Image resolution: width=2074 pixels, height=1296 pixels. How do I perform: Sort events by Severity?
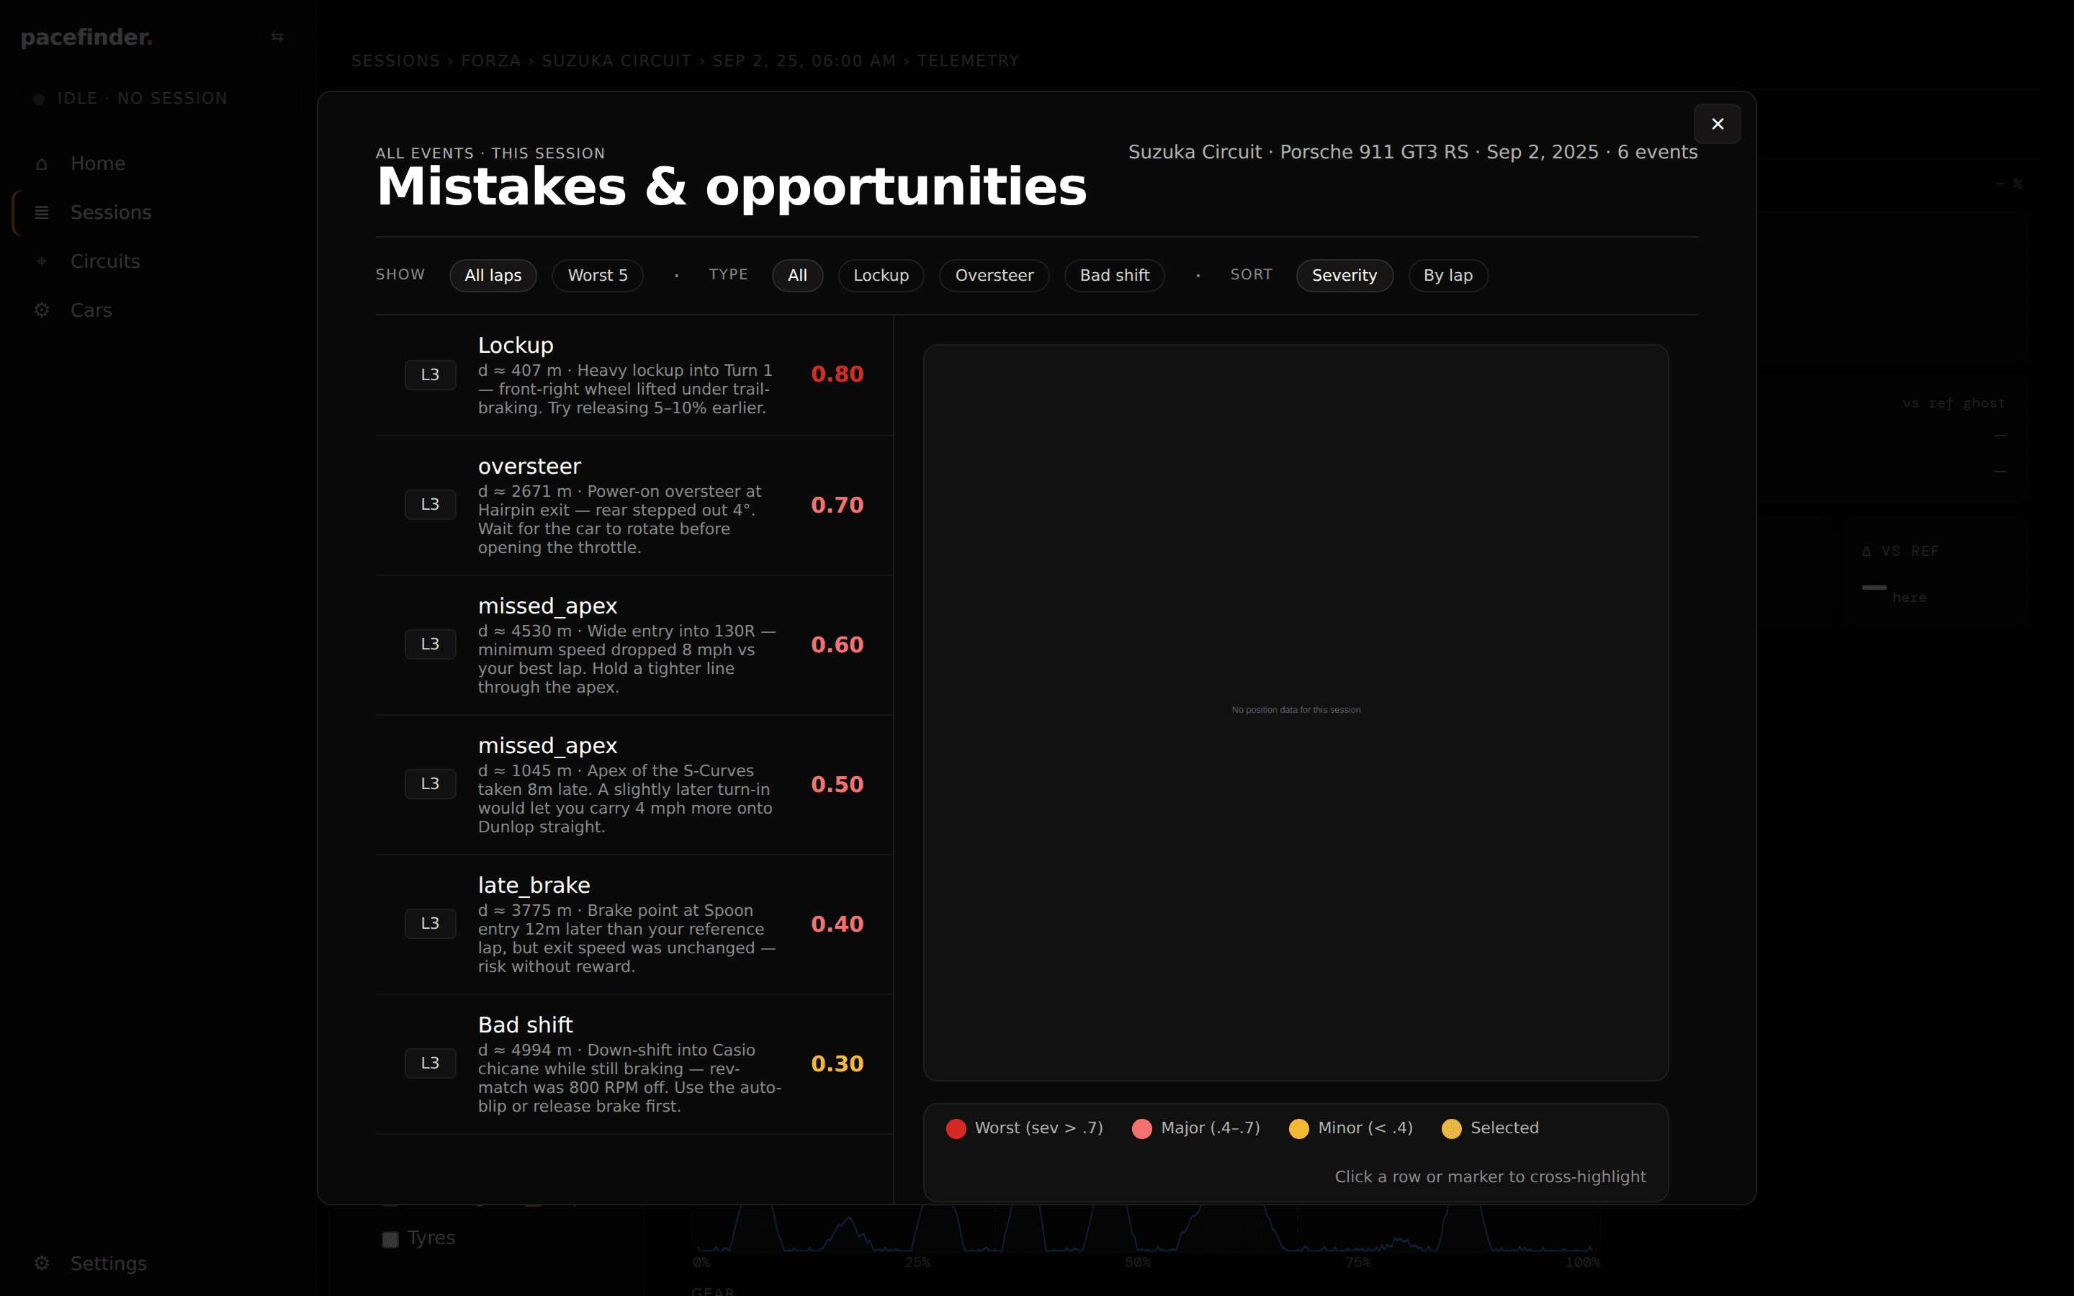click(x=1344, y=275)
